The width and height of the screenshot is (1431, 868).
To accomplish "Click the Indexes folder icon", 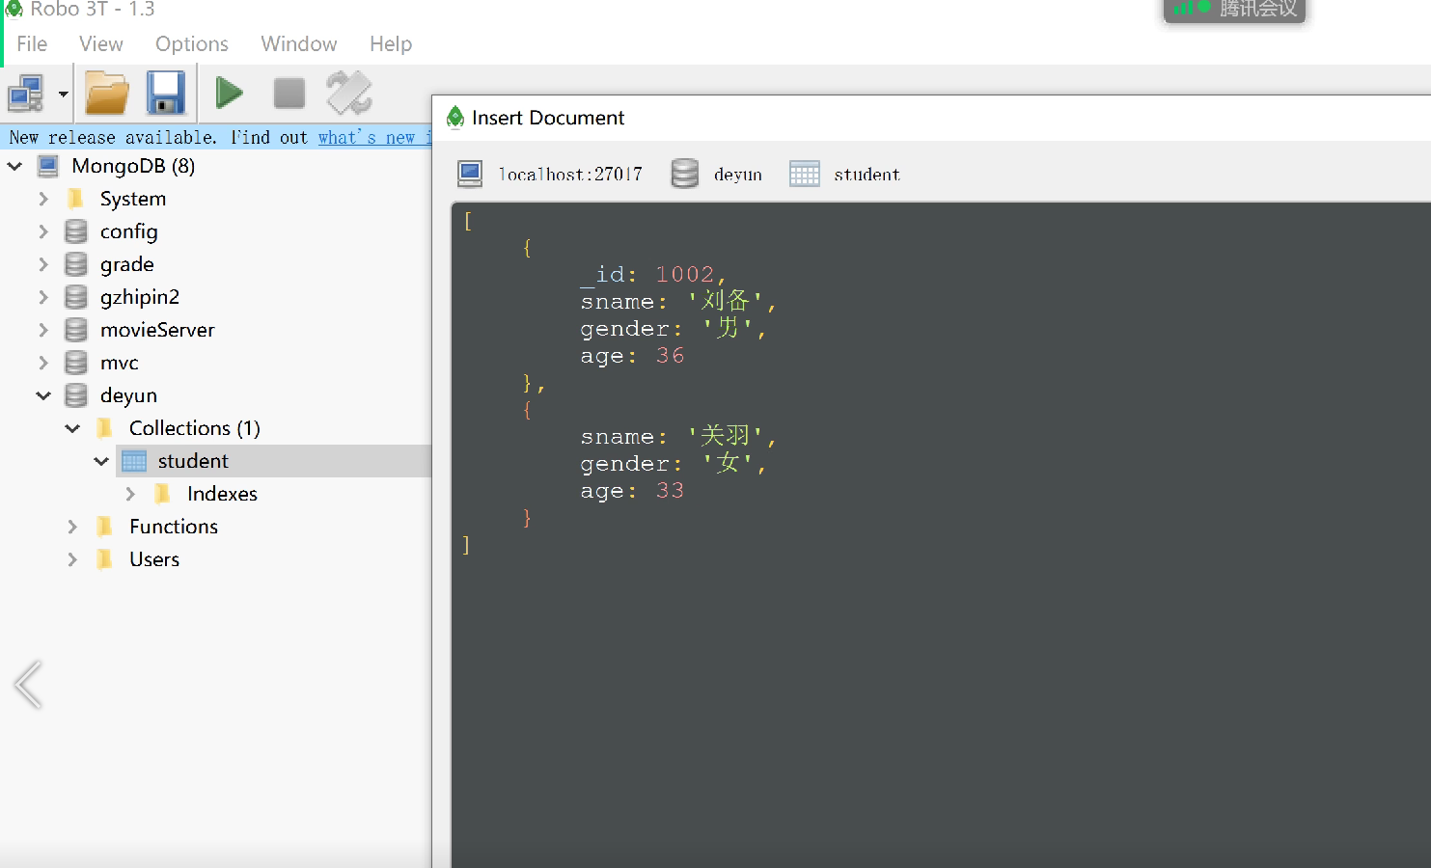I will click(x=163, y=494).
